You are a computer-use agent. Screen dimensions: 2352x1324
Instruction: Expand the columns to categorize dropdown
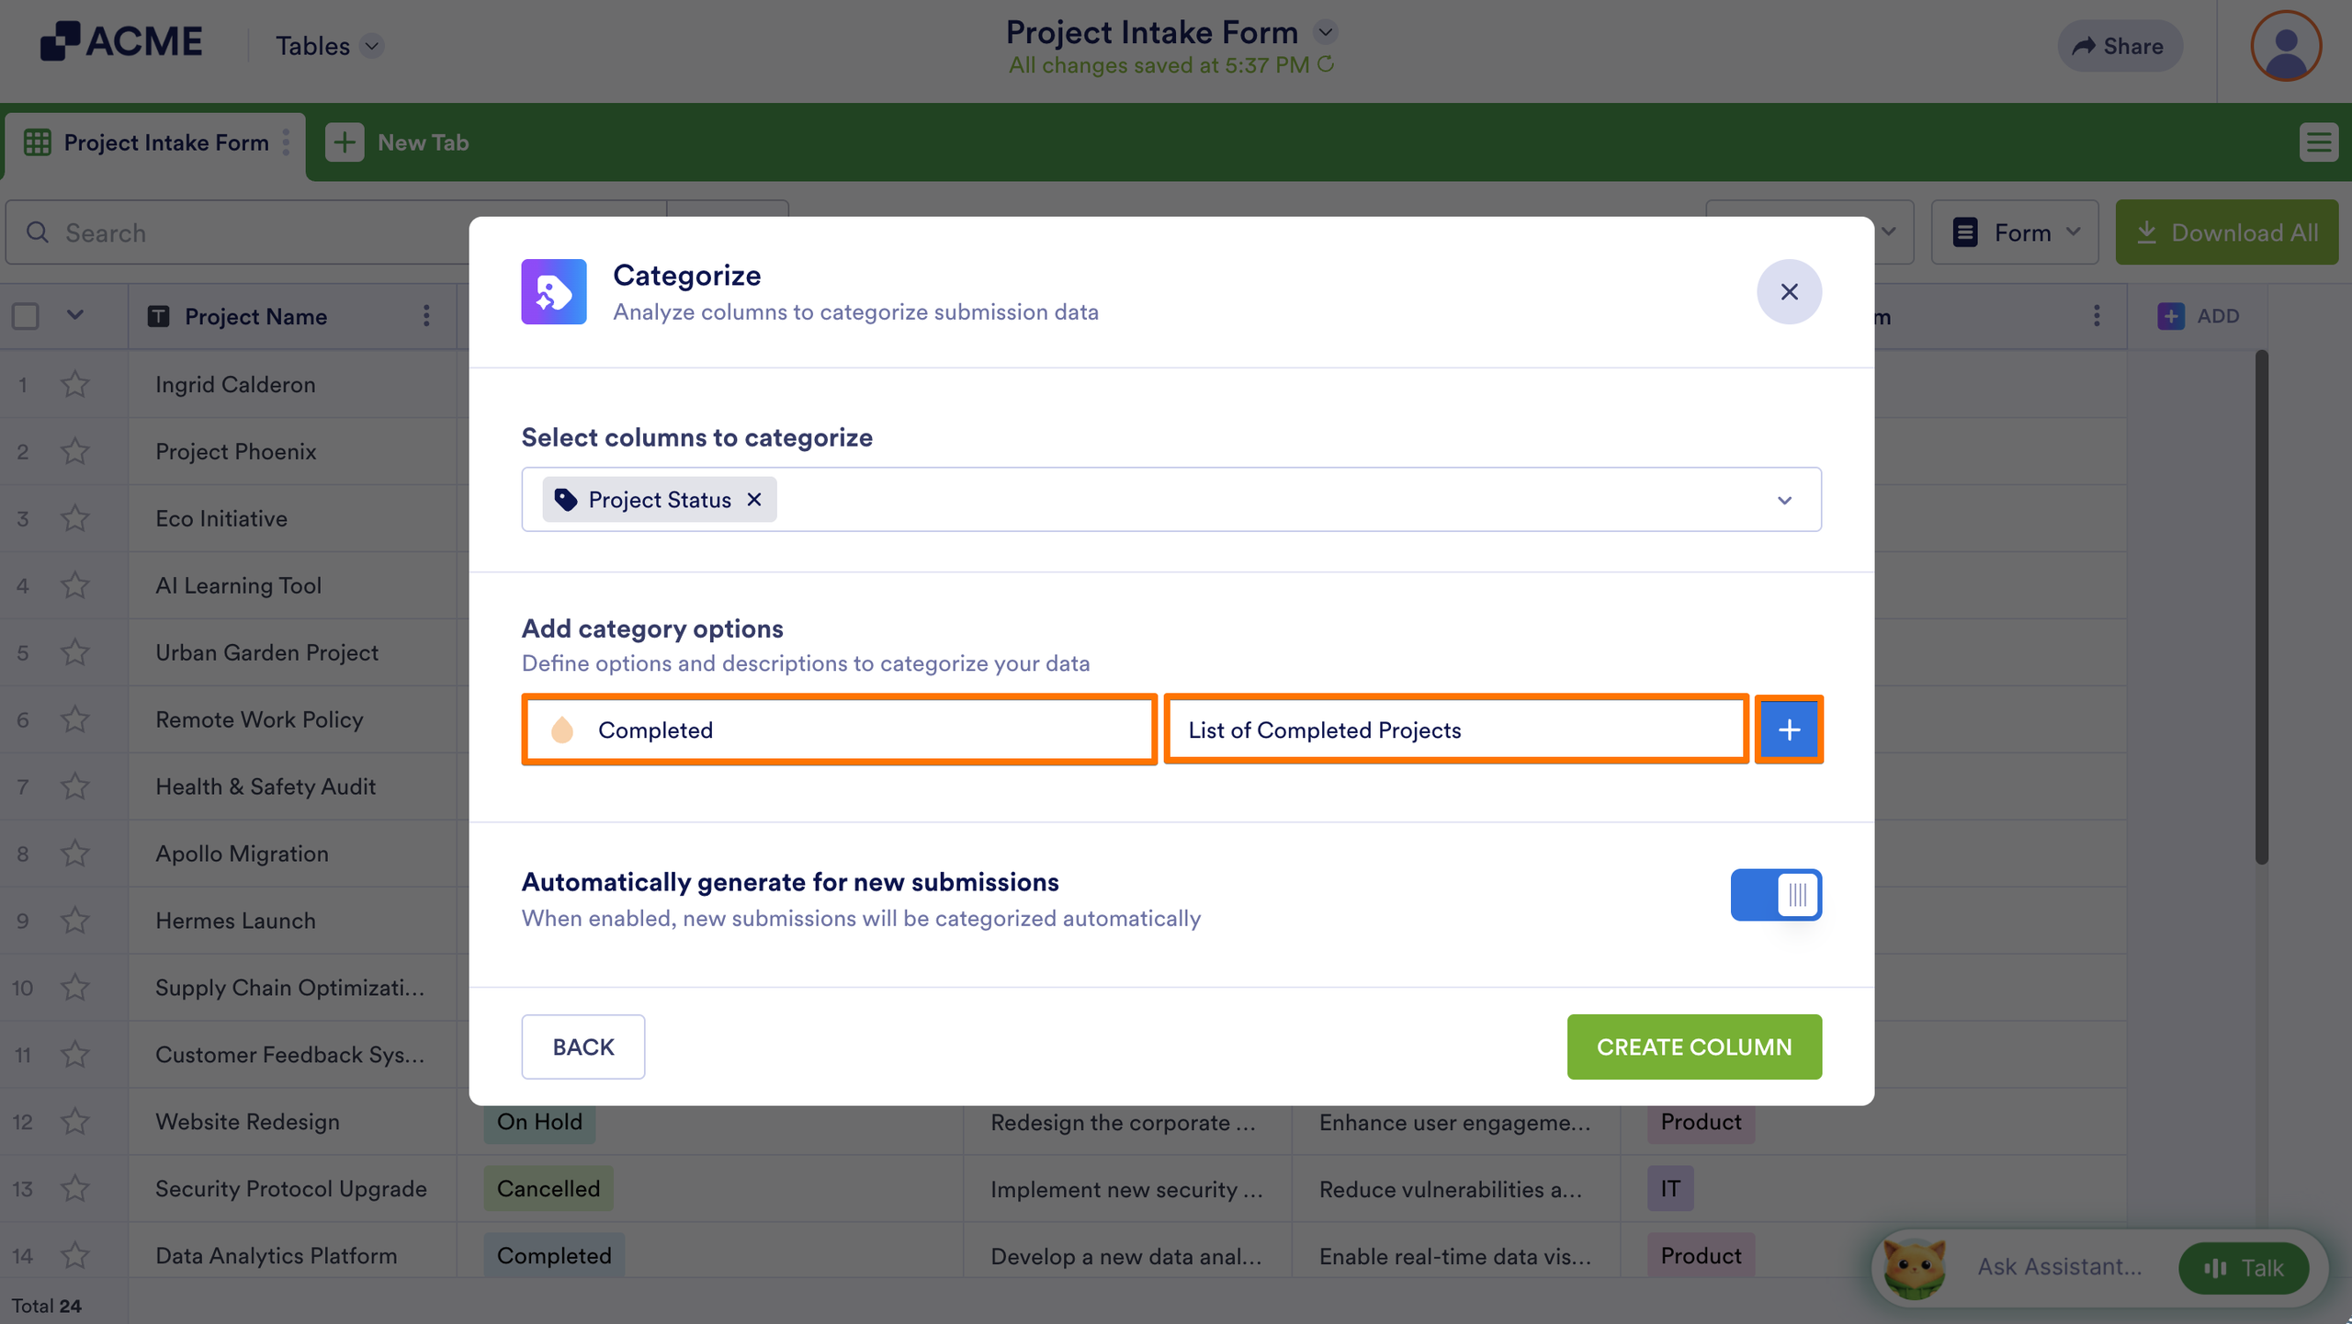(1784, 500)
